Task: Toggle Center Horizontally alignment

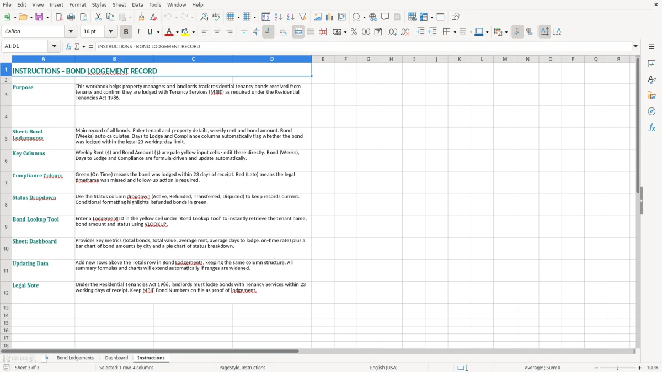Action: 217,32
